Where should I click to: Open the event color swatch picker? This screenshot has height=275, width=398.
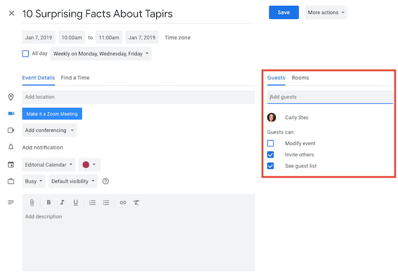89,165
